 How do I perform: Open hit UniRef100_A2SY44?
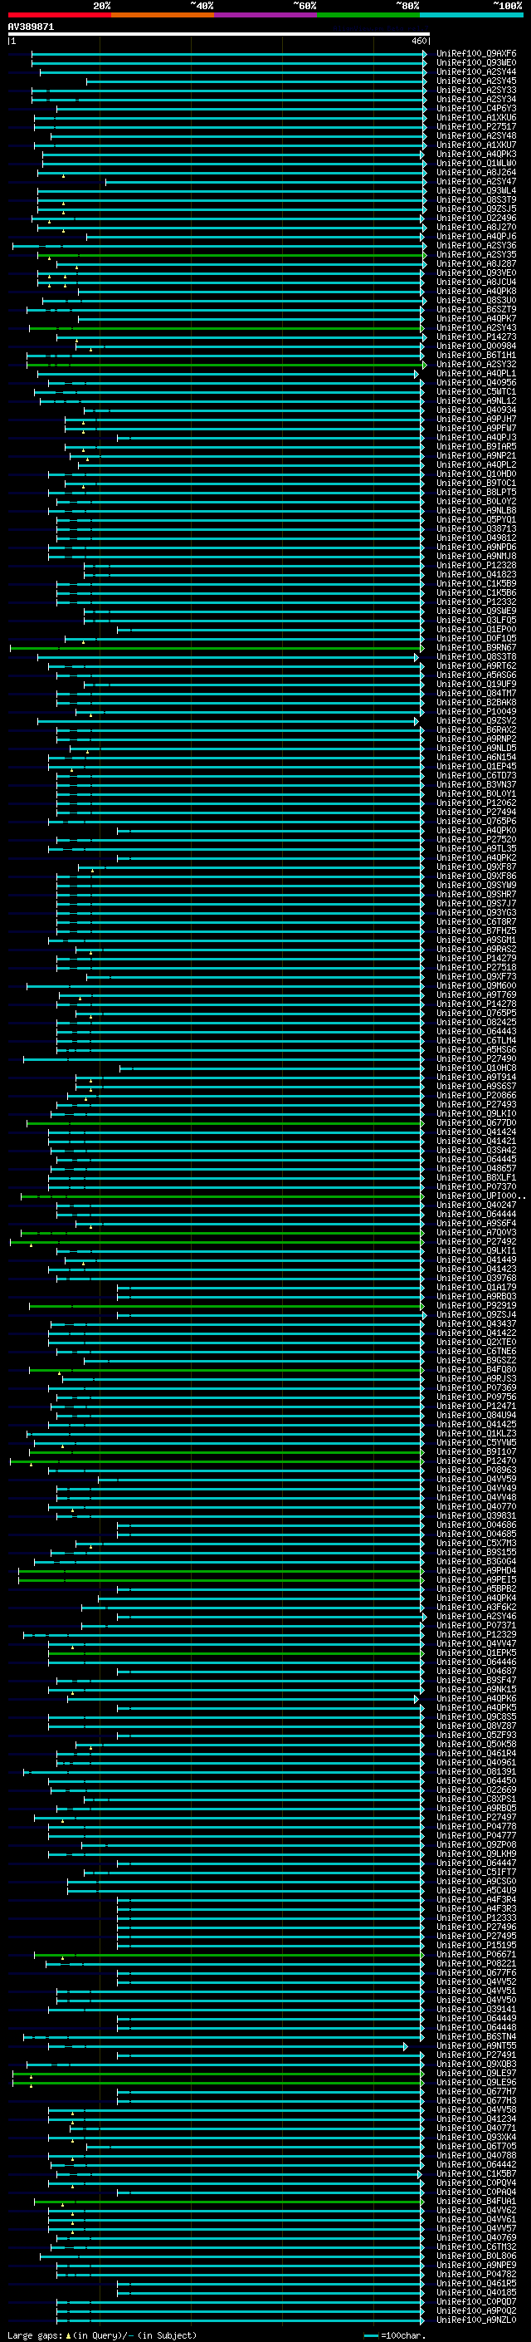[476, 71]
